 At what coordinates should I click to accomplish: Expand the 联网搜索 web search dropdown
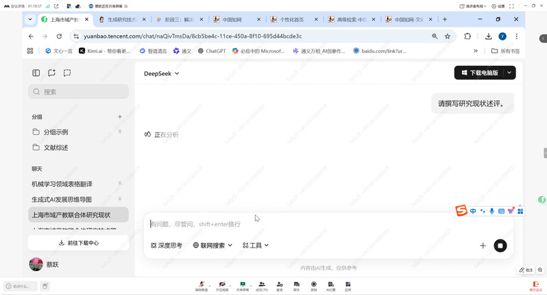pyautogui.click(x=212, y=245)
